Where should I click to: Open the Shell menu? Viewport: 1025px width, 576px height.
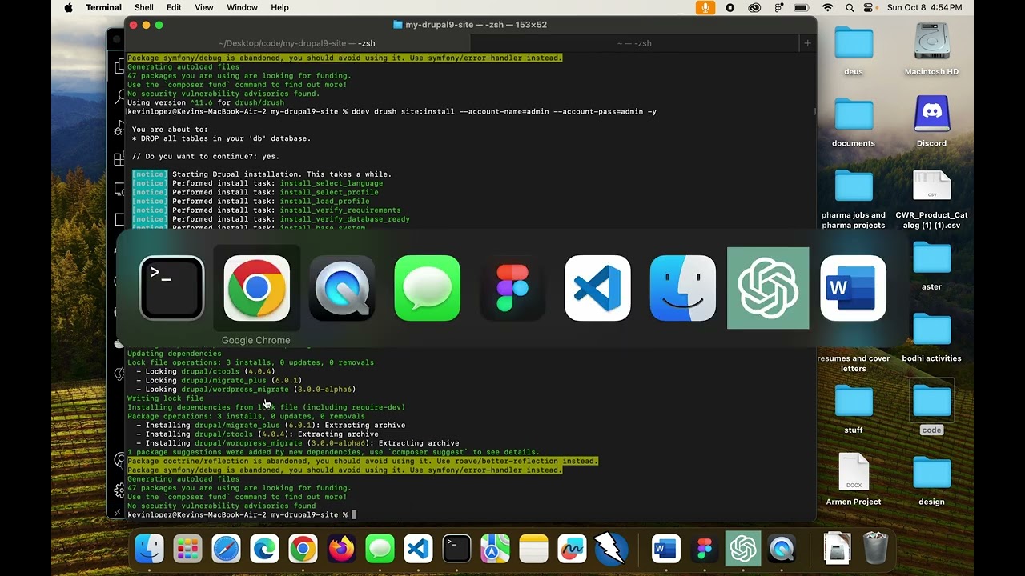point(144,7)
